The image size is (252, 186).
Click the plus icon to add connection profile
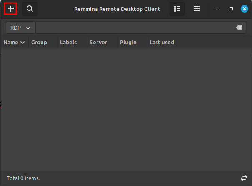tap(10, 9)
